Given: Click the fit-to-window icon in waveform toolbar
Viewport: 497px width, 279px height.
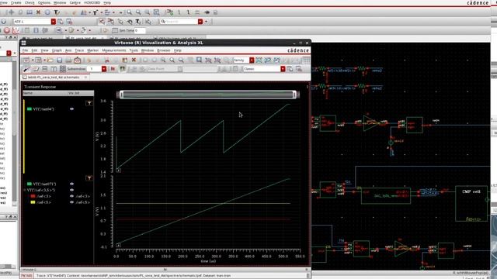Looking at the screenshot, I should click(199, 60).
